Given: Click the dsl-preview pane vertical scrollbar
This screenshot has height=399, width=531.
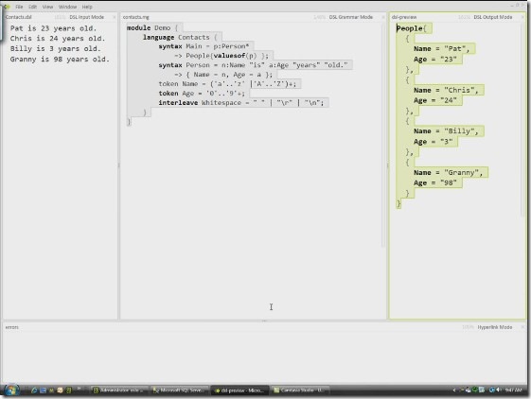Looking at the screenshot, I should click(522, 120).
